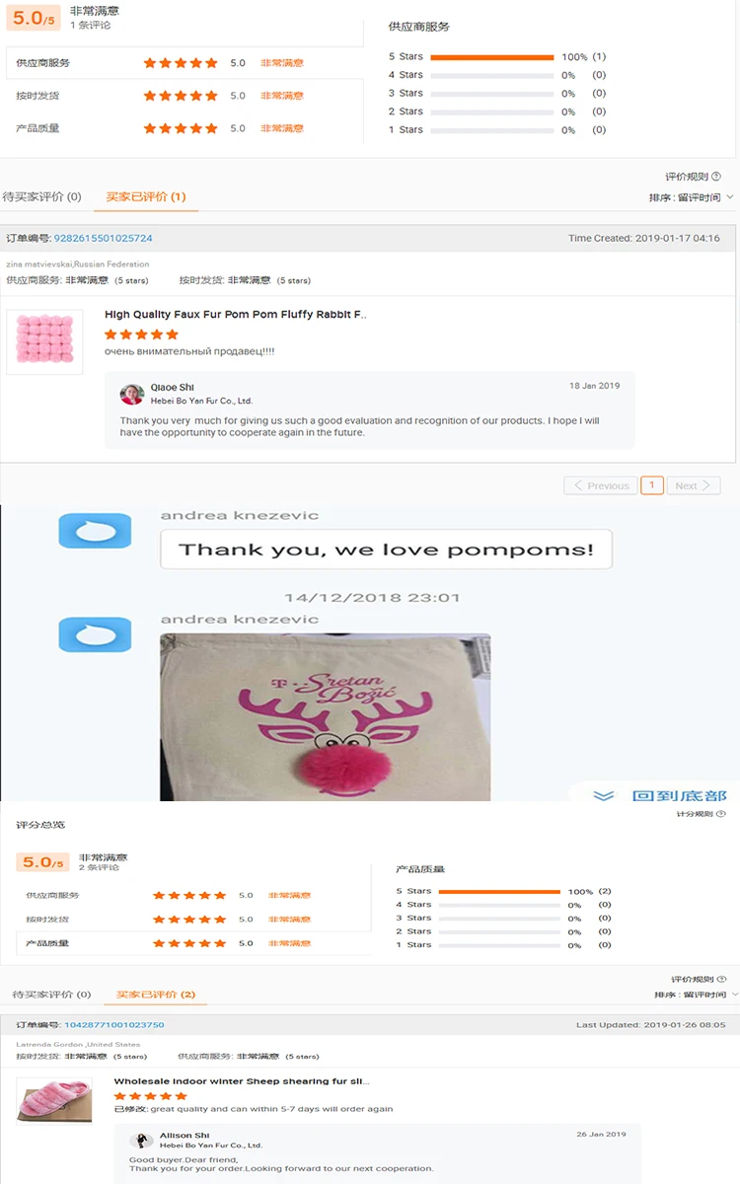Screen dimensions: 740x1184
Task: Click the Previous page button
Action: (601, 485)
